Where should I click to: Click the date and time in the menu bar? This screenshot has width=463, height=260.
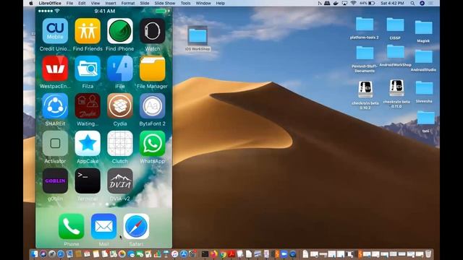[x=392, y=3]
